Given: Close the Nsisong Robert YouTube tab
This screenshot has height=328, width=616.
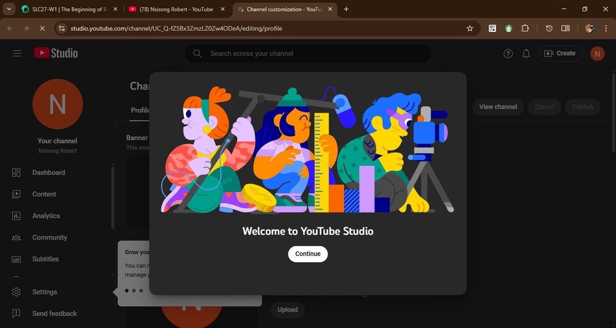Looking at the screenshot, I should pos(223,9).
